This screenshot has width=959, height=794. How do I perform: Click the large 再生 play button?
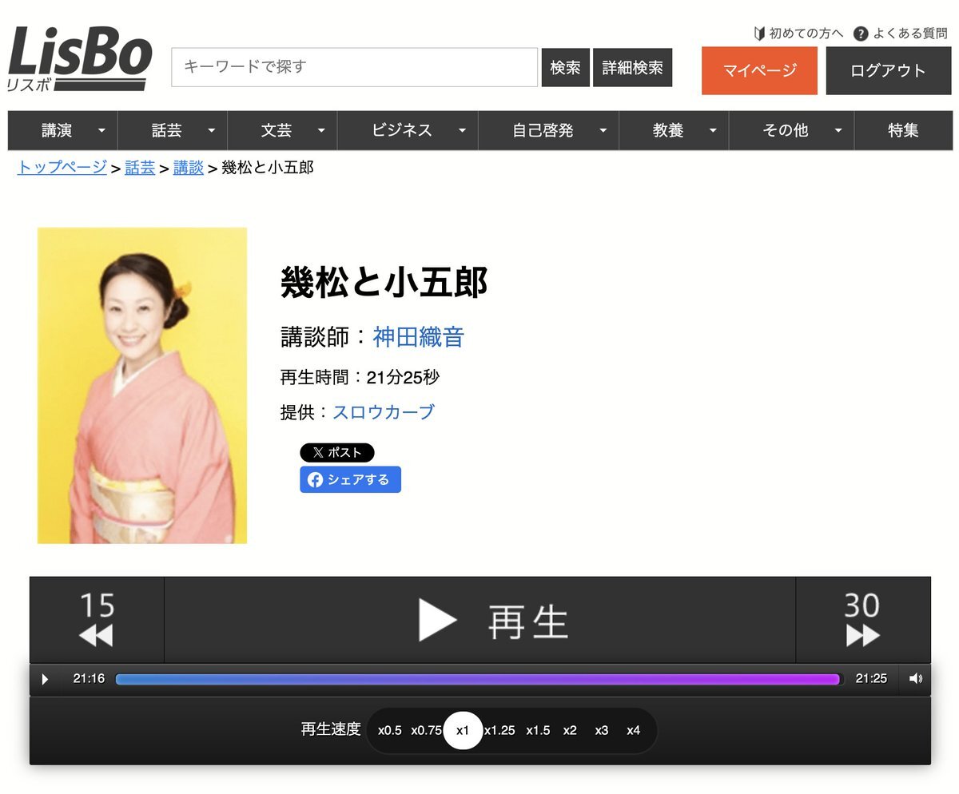[x=479, y=620]
